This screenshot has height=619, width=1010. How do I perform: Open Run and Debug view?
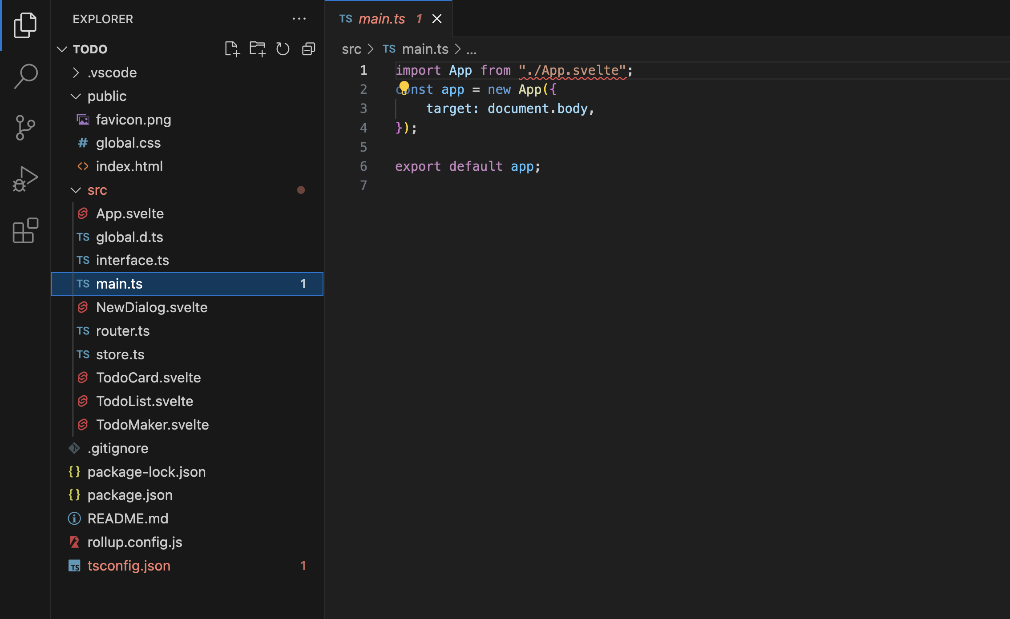(25, 179)
